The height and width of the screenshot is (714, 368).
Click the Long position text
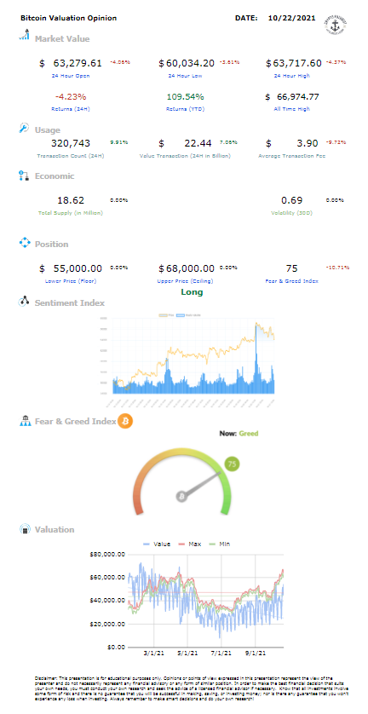tap(192, 292)
